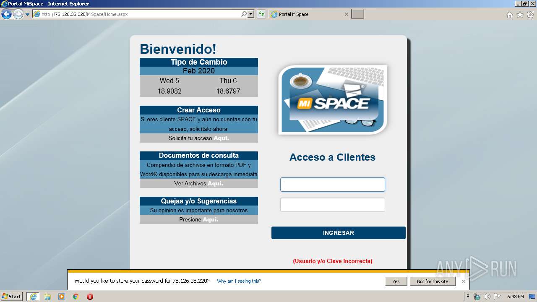
Task: Click the 6:43 PM clock
Action: click(x=515, y=297)
